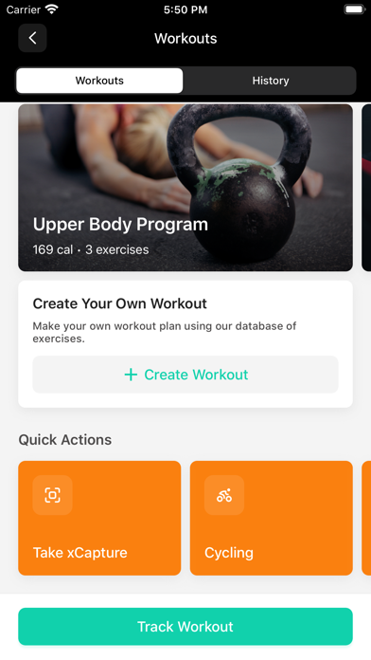Viewport: 371px width, 660px height.
Task: Click the Track Workout button
Action: pyautogui.click(x=185, y=626)
